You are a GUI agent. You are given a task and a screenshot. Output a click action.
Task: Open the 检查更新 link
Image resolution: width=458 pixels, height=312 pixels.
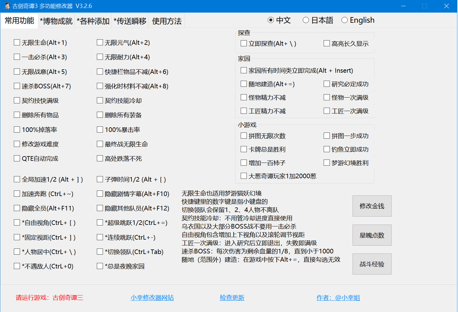coord(232,298)
